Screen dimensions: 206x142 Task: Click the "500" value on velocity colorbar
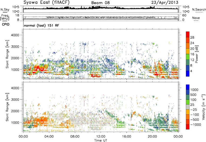click(193, 95)
